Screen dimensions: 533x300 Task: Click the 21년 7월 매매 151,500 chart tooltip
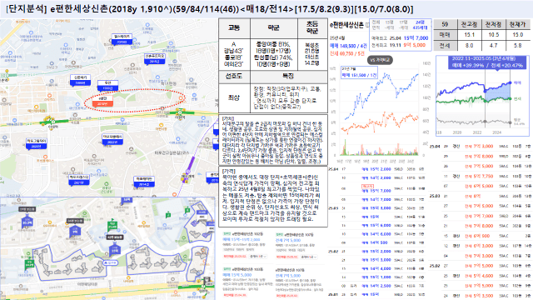pos(359,72)
